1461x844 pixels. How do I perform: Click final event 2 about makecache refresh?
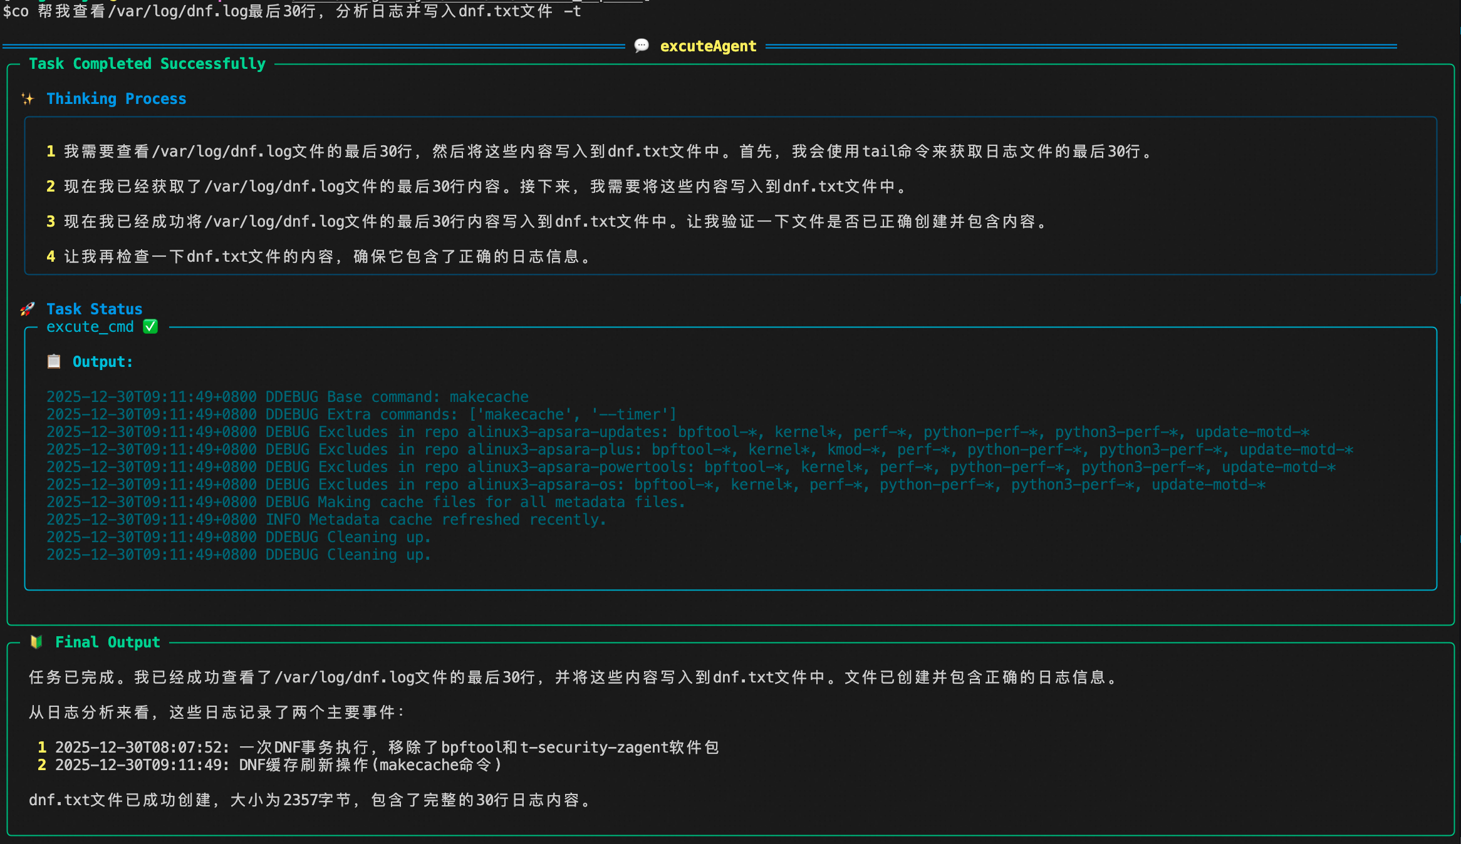269,765
